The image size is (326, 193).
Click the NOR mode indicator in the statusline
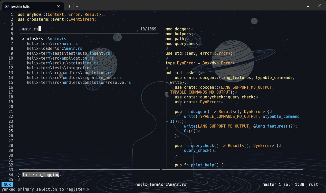pos(7,184)
